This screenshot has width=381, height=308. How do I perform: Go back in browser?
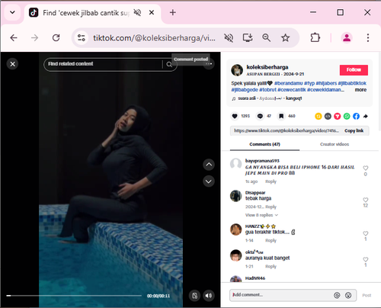[14, 38]
